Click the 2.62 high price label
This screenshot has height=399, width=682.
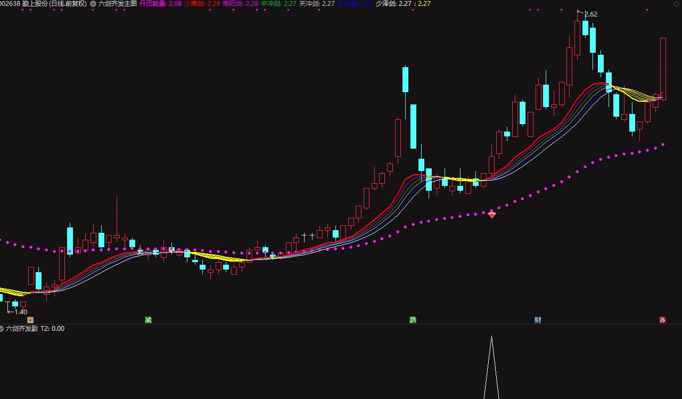point(591,14)
